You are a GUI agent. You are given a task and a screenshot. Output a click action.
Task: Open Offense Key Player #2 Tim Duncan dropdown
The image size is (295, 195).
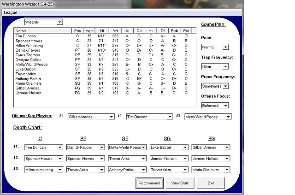[149, 117]
